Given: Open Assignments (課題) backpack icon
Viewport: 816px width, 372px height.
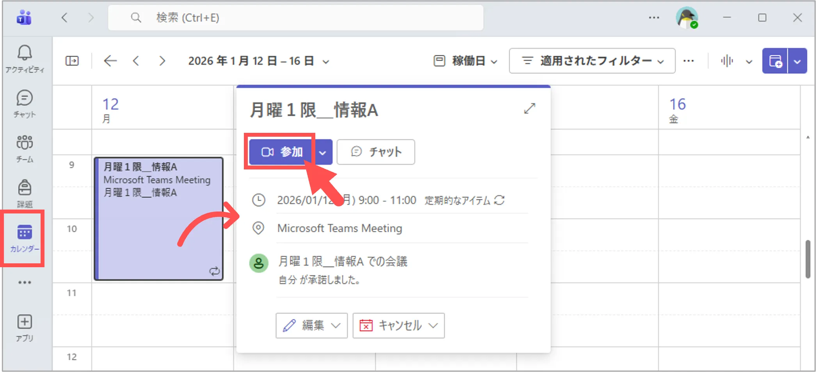Looking at the screenshot, I should [x=25, y=193].
